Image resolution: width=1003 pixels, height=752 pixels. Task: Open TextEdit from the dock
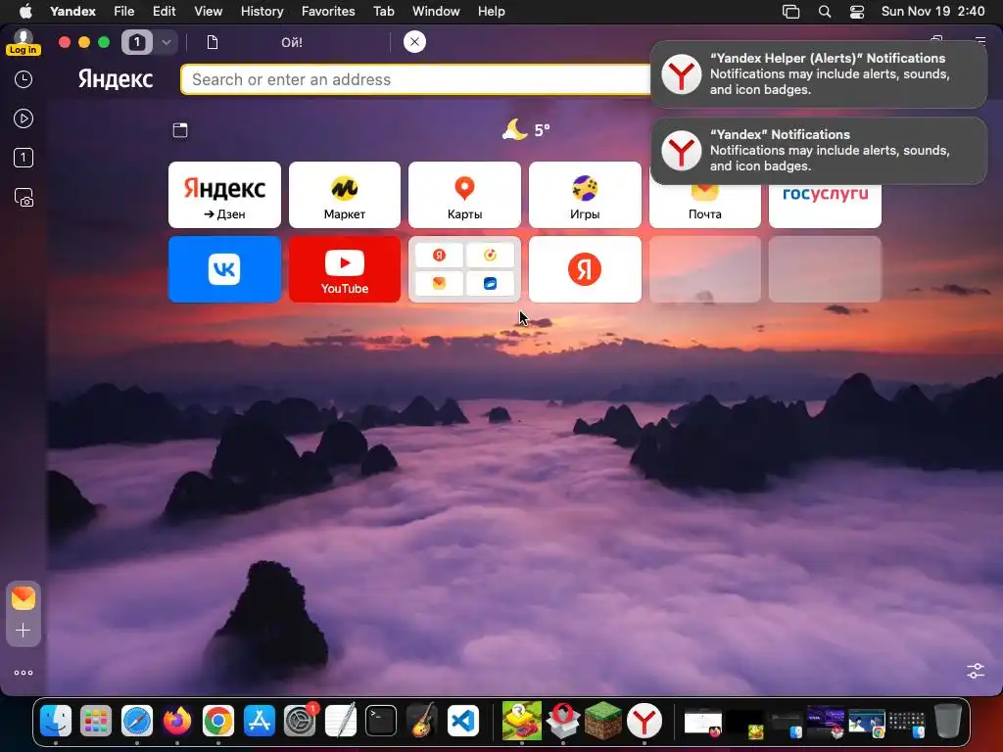coord(340,722)
